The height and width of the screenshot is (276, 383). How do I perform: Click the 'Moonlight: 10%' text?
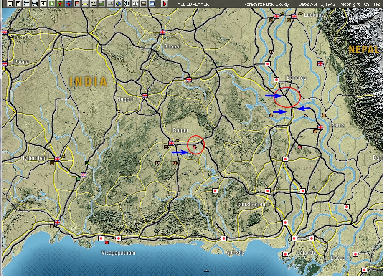355,4
